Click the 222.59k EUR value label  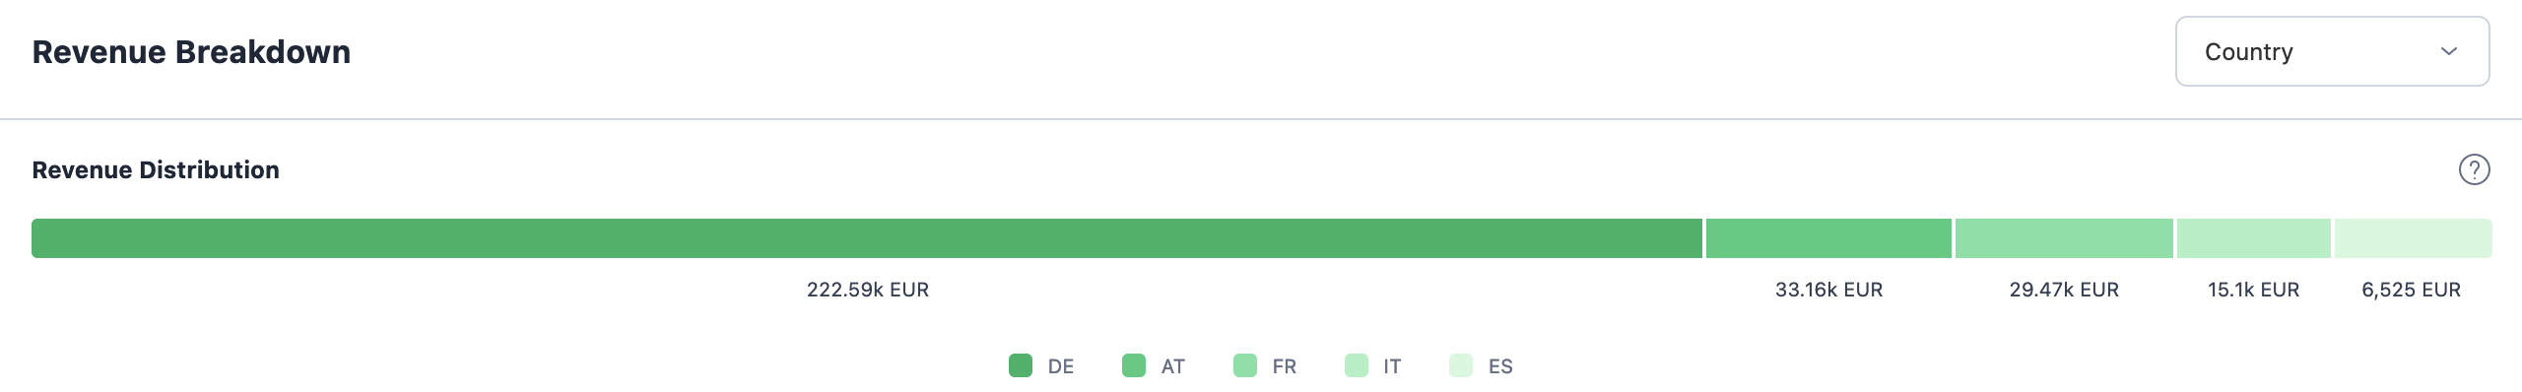tap(868, 290)
